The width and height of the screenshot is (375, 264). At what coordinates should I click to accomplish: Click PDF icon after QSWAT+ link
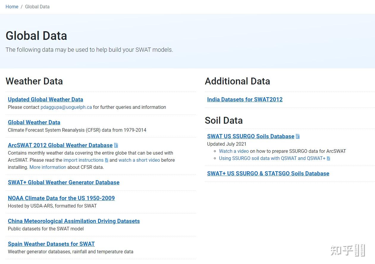point(328,158)
